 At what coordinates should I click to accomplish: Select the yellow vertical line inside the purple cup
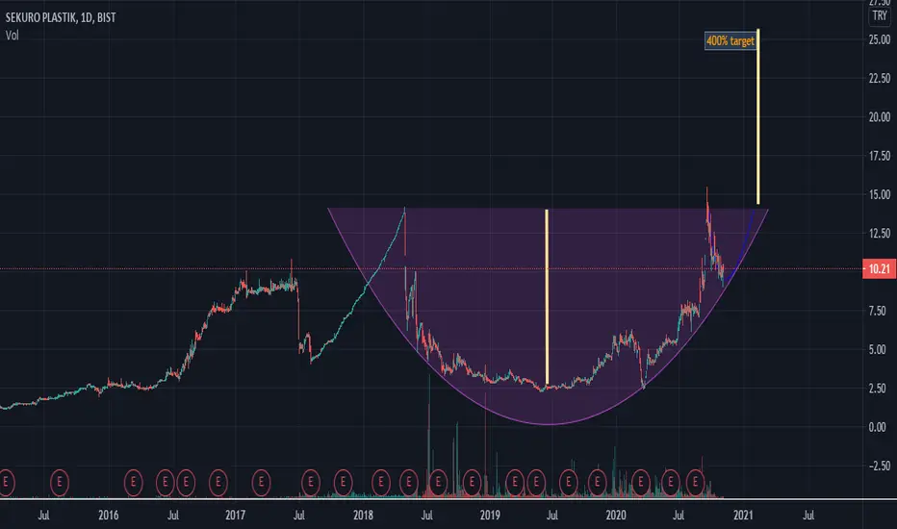547,297
